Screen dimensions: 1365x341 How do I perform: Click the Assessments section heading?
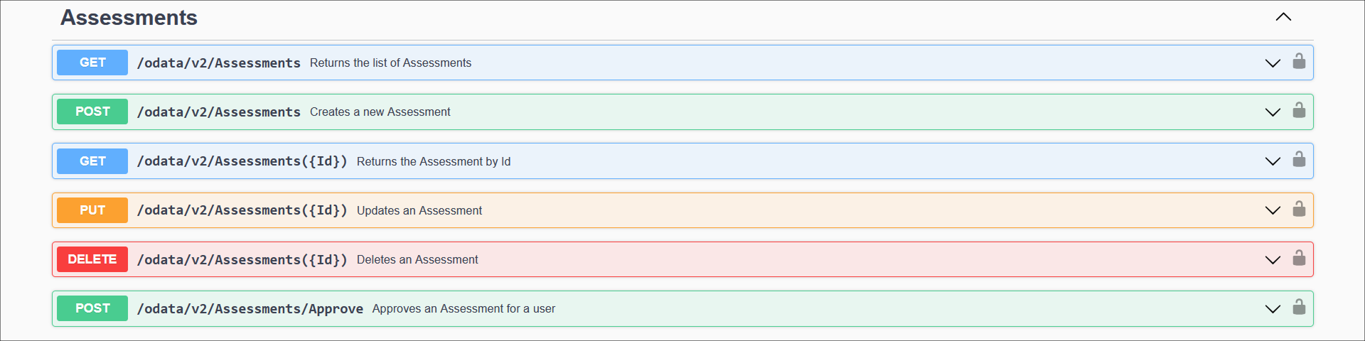tap(129, 18)
